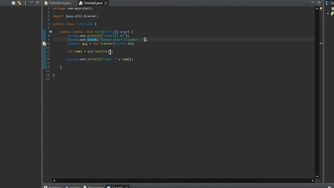The width and height of the screenshot is (334, 188).
Task: Maximize the Package Explorer panel
Action: click(x=37, y=3)
